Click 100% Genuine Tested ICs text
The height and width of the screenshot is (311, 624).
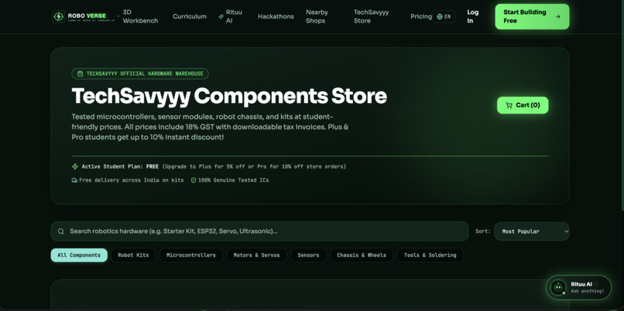(x=234, y=180)
